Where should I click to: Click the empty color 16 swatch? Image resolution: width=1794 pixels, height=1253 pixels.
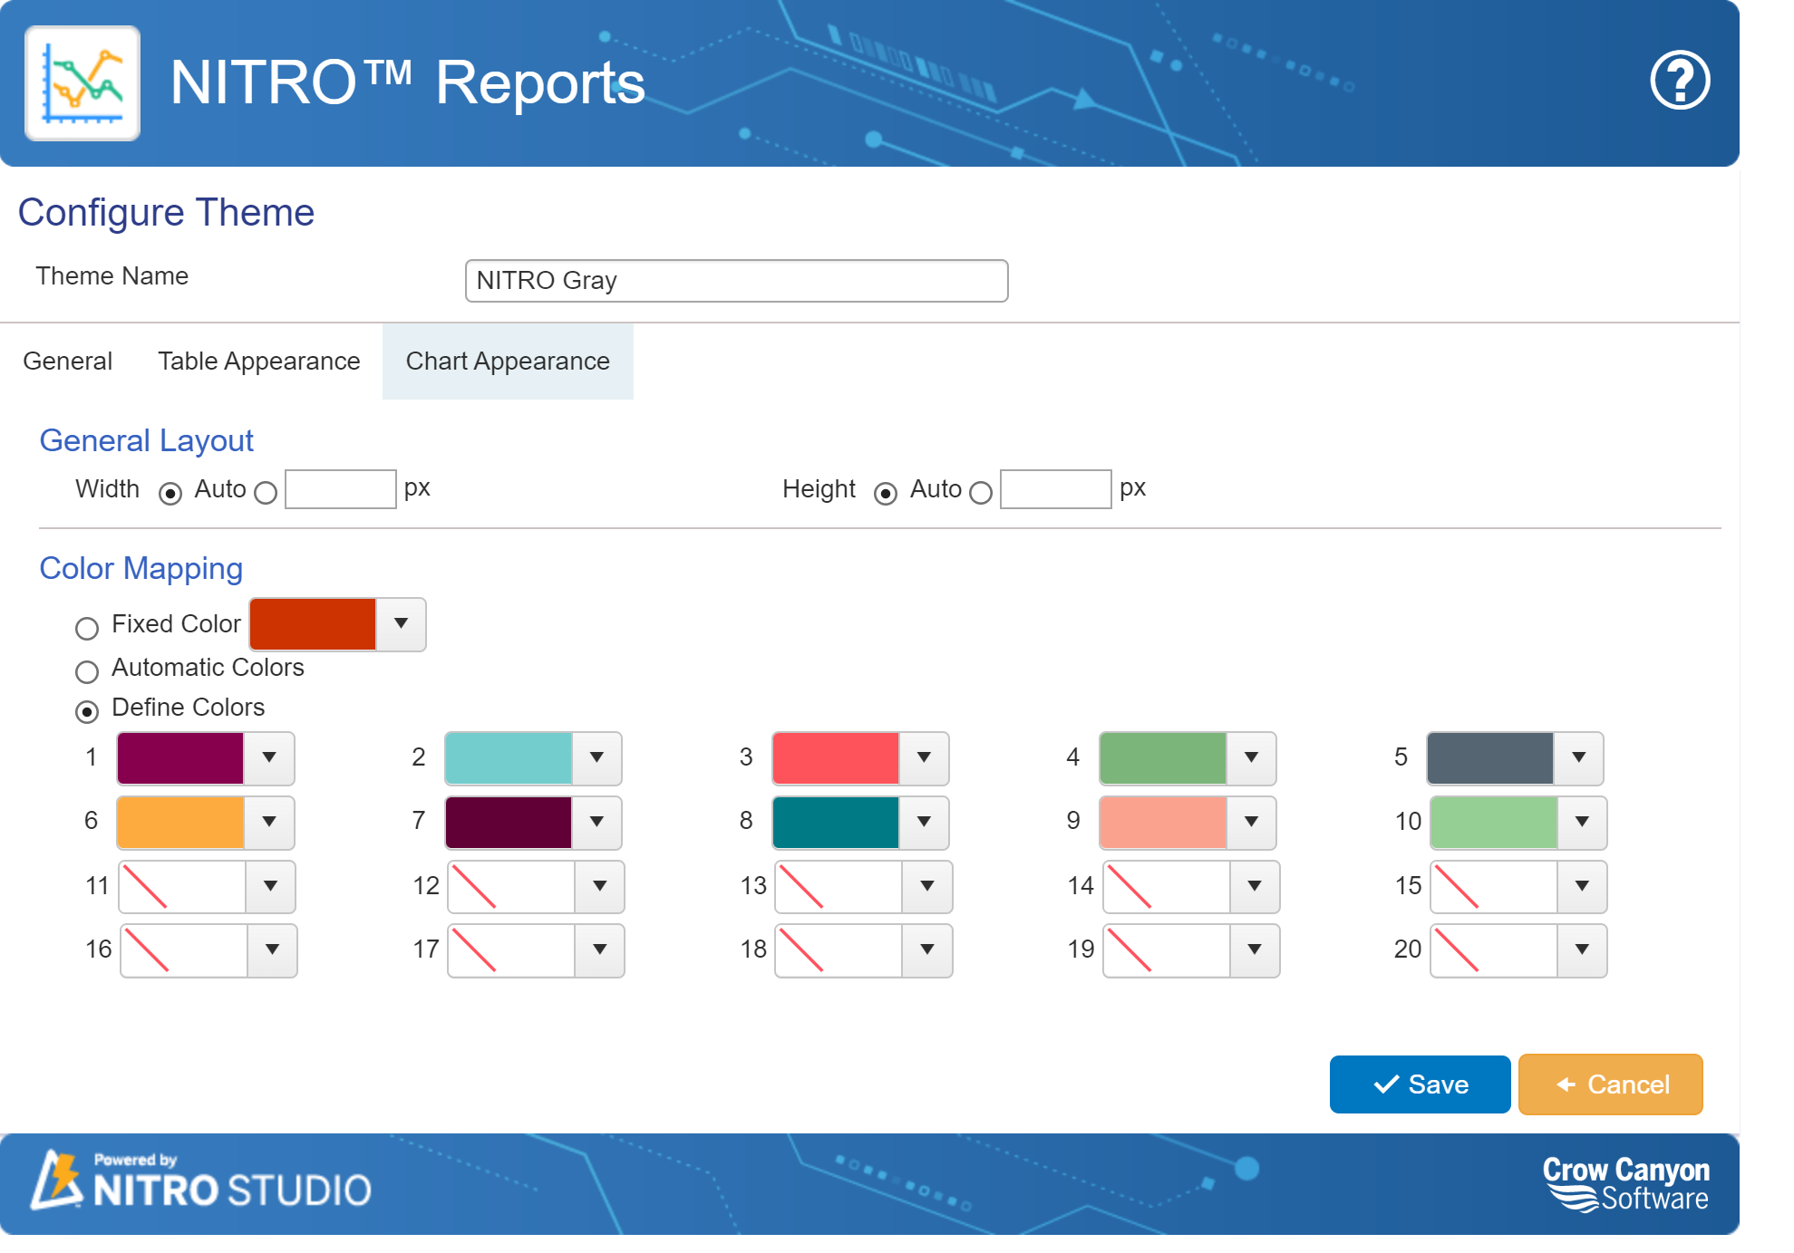point(184,950)
